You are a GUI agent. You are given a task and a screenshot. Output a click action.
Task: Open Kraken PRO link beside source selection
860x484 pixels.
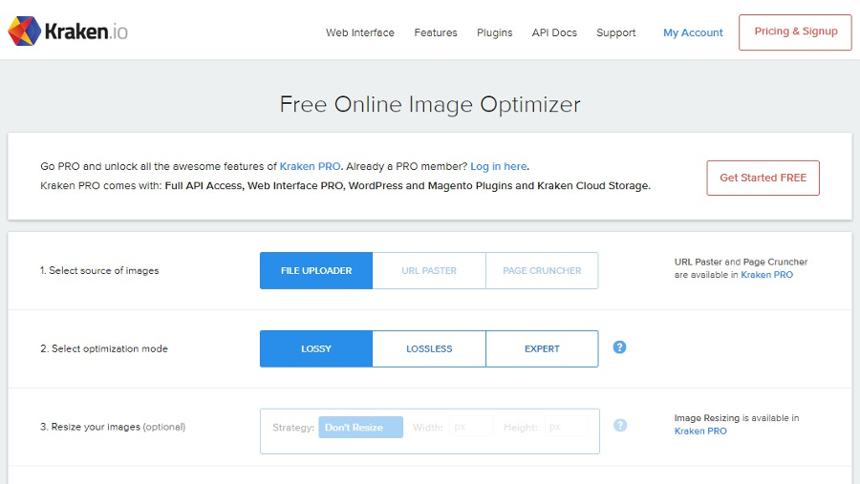point(766,275)
